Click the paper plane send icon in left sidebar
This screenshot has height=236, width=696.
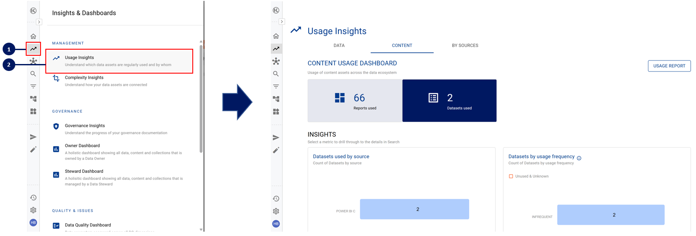33,137
